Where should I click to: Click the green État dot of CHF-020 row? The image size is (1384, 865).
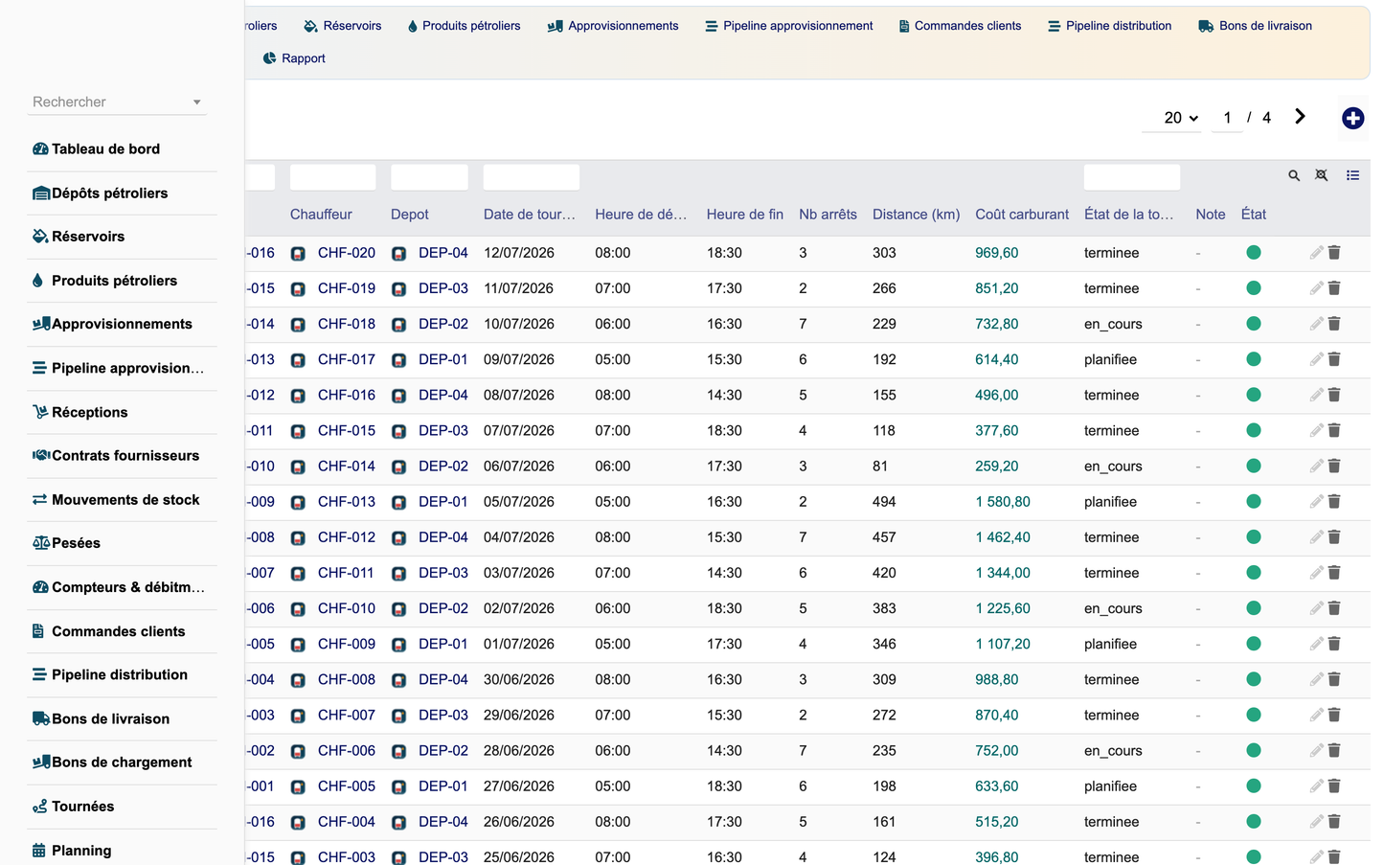1253,253
